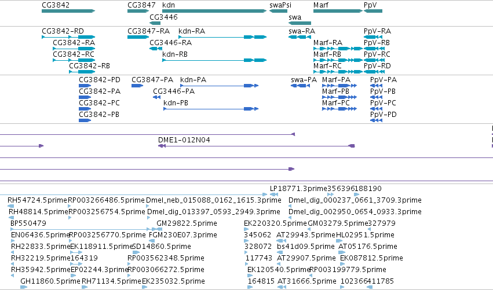Screen dimensions: 493x290
Task: Click the CG3847 gene glyph
Action: pos(138,11)
